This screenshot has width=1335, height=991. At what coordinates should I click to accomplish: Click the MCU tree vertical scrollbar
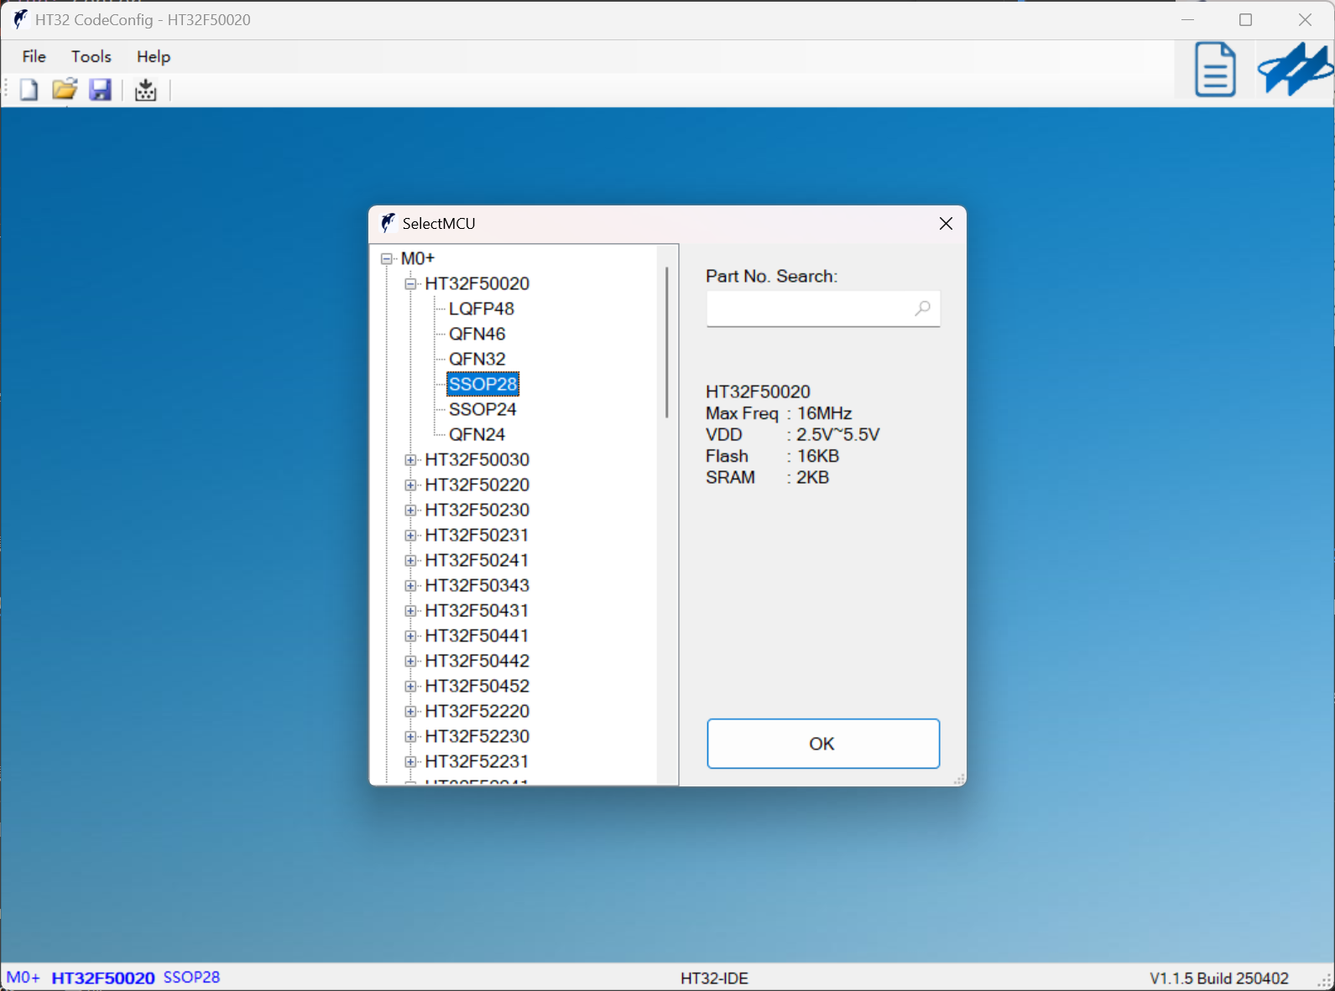tap(667, 344)
